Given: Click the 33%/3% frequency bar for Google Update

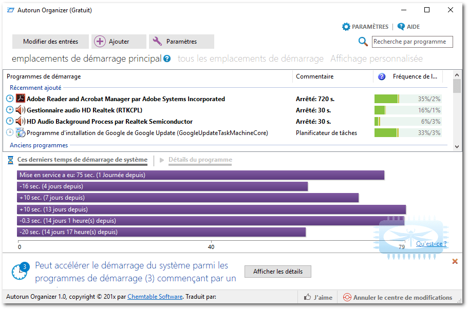Looking at the screenshot, I should [x=408, y=133].
